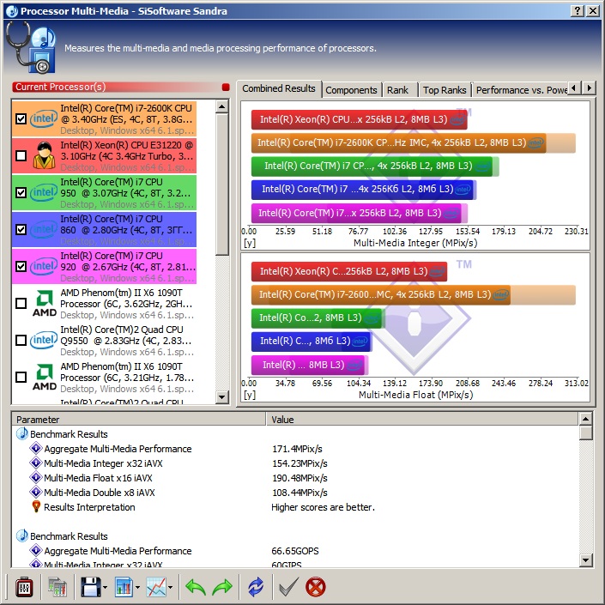Switch to Performance vs. Power tab
This screenshot has width=605, height=605.
(x=520, y=90)
